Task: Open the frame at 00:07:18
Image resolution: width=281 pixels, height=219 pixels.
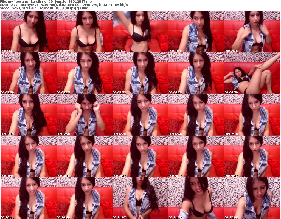Action: [x=252, y=115]
